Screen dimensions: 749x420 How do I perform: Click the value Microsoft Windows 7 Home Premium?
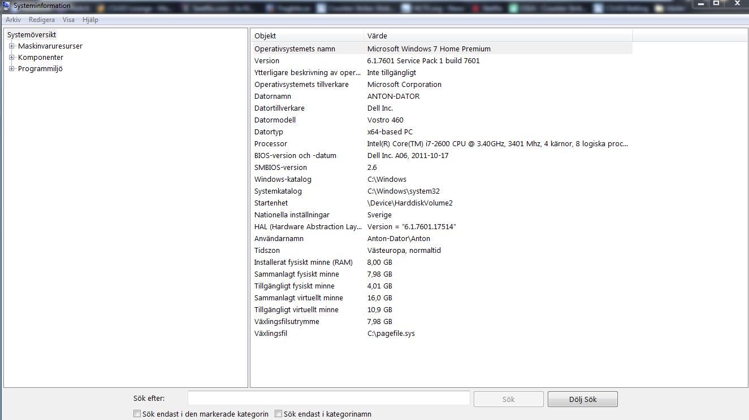click(429, 49)
